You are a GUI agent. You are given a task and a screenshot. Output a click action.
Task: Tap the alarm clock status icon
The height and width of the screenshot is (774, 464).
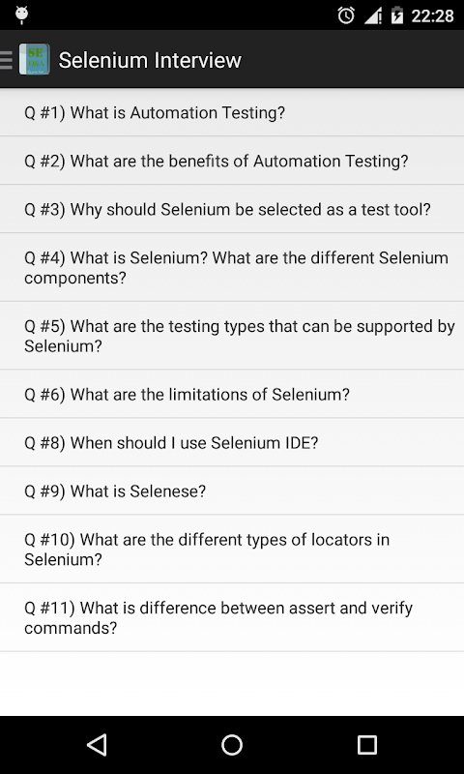coord(346,15)
